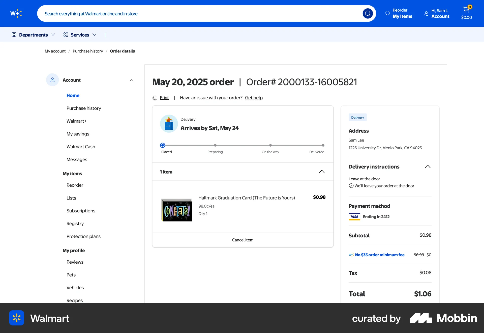Click the search everything input field

click(x=176, y=13)
